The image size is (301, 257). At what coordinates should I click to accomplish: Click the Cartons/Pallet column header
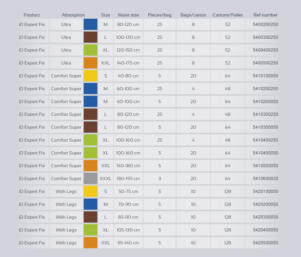tap(228, 15)
